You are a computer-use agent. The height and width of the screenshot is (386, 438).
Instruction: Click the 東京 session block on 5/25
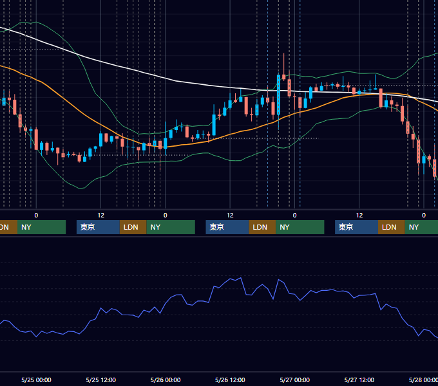coord(98,227)
